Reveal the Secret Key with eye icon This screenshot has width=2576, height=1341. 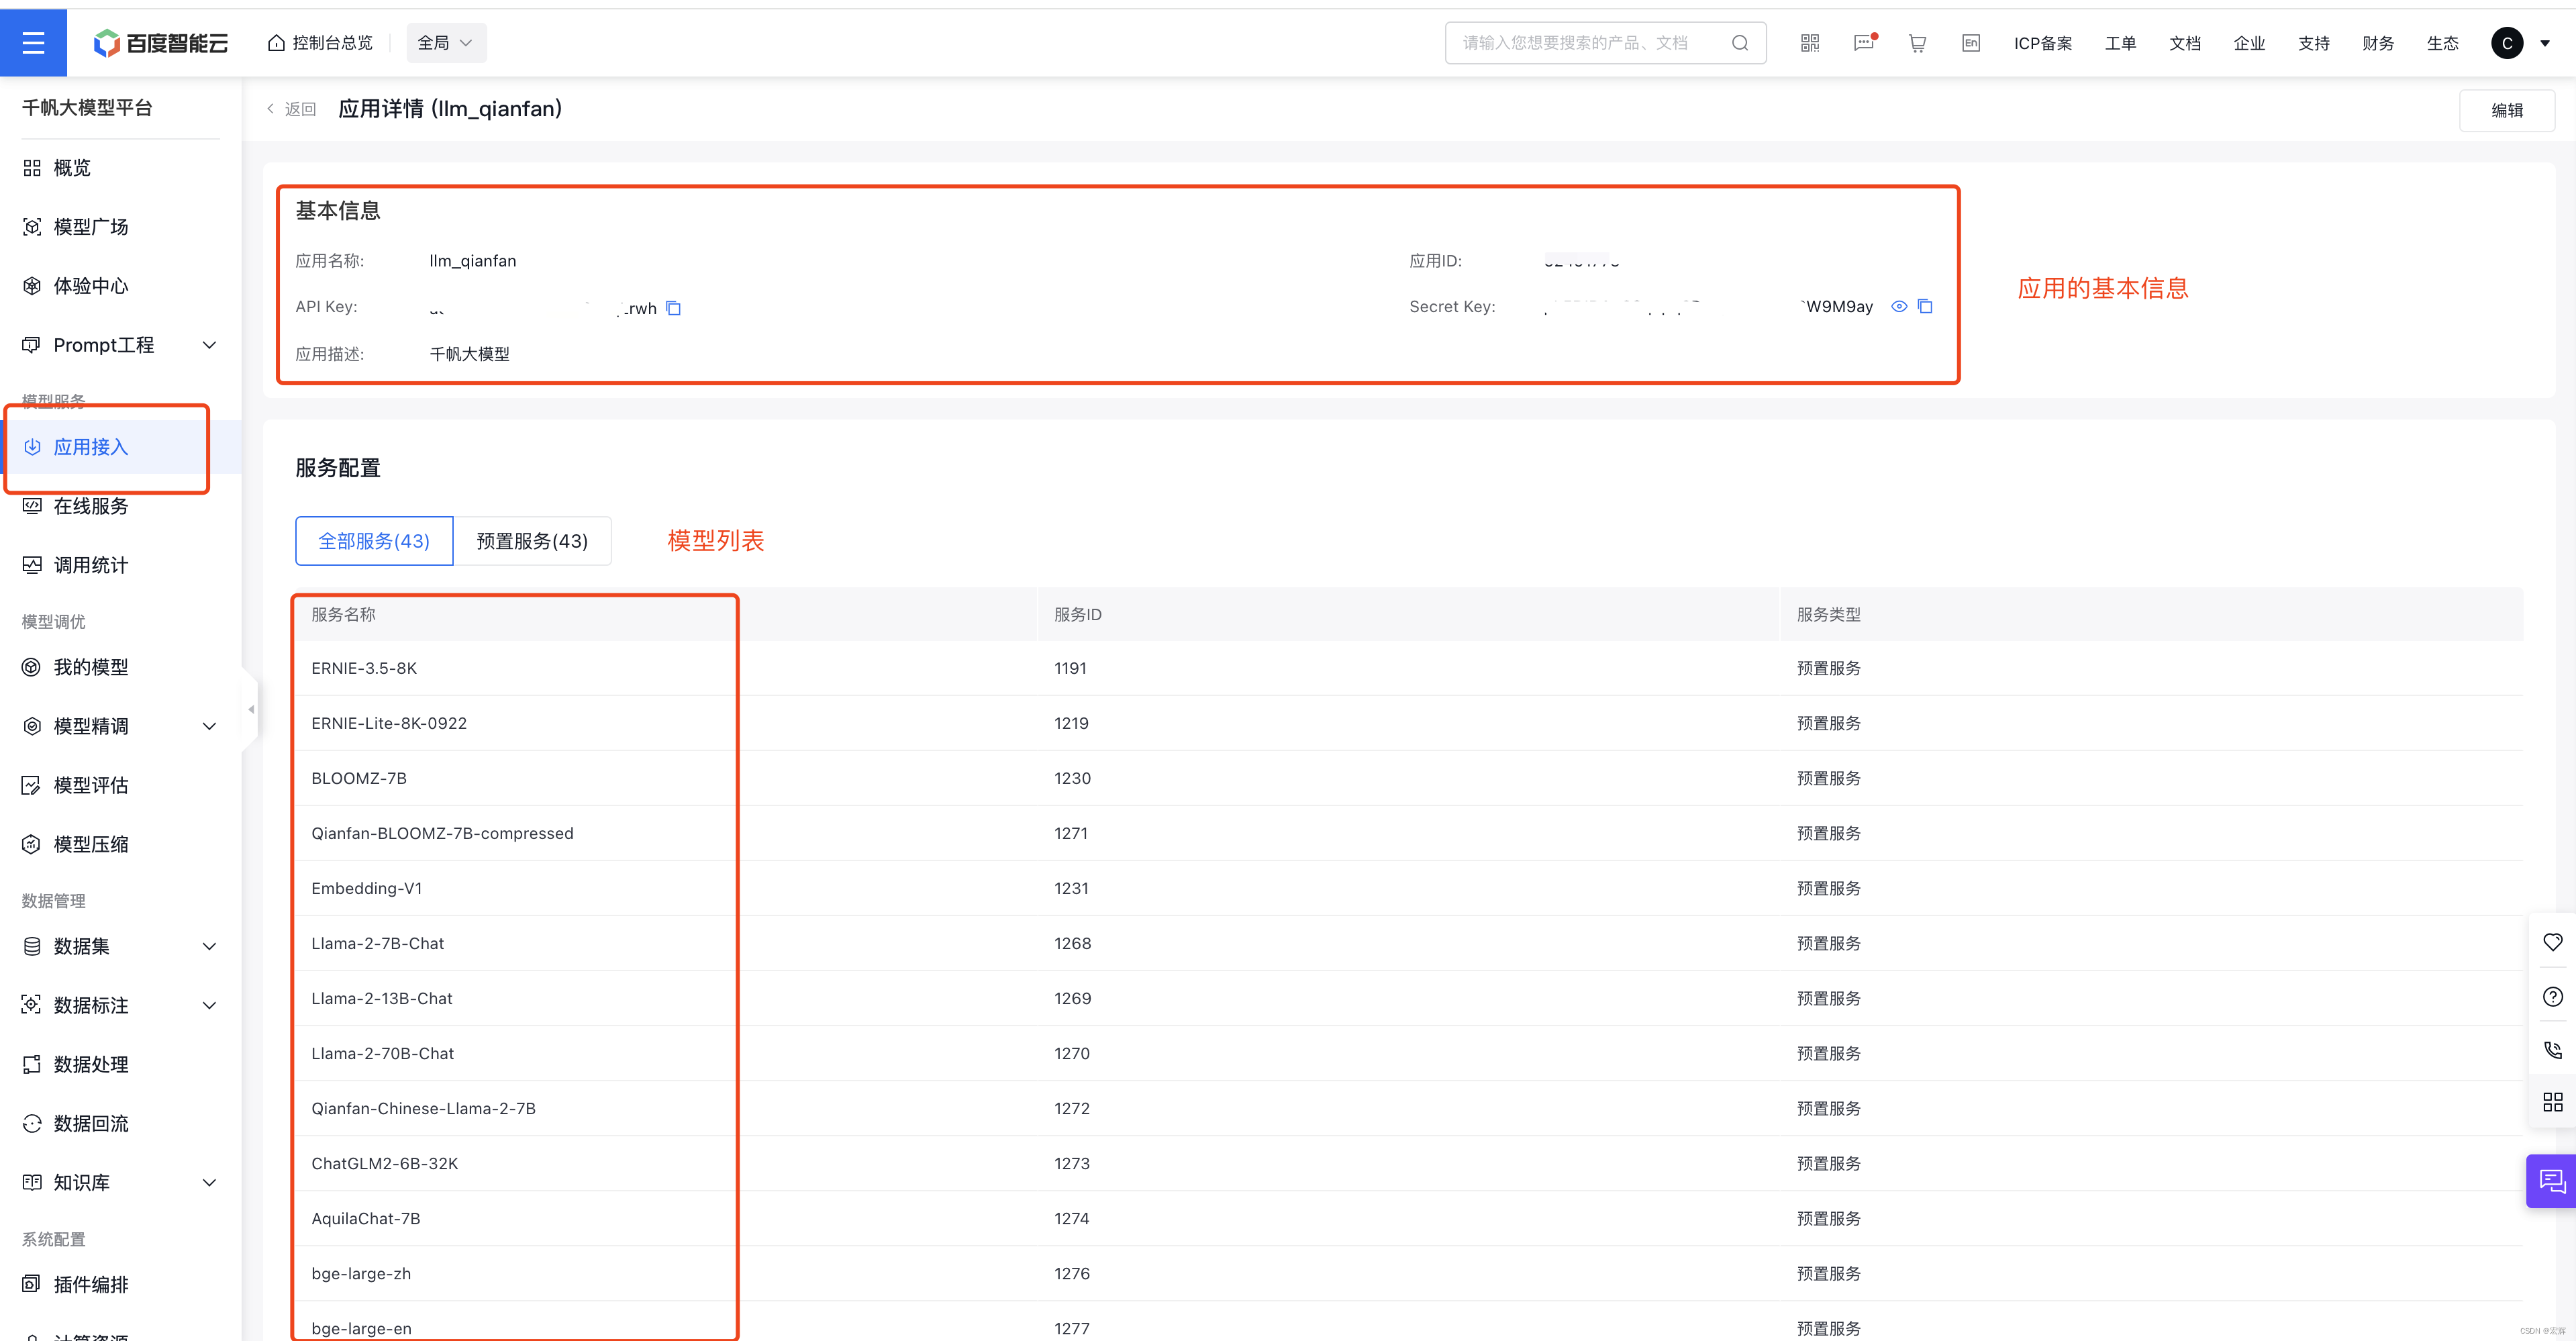pyautogui.click(x=1899, y=306)
